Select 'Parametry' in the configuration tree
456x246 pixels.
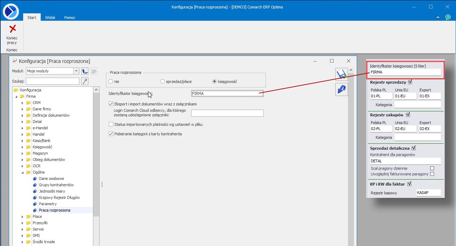(48, 204)
